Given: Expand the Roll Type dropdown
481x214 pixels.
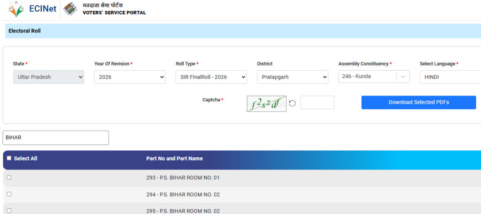Looking at the screenshot, I should 211,77.
